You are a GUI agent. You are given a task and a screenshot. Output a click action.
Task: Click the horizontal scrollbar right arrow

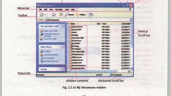pos(129,71)
